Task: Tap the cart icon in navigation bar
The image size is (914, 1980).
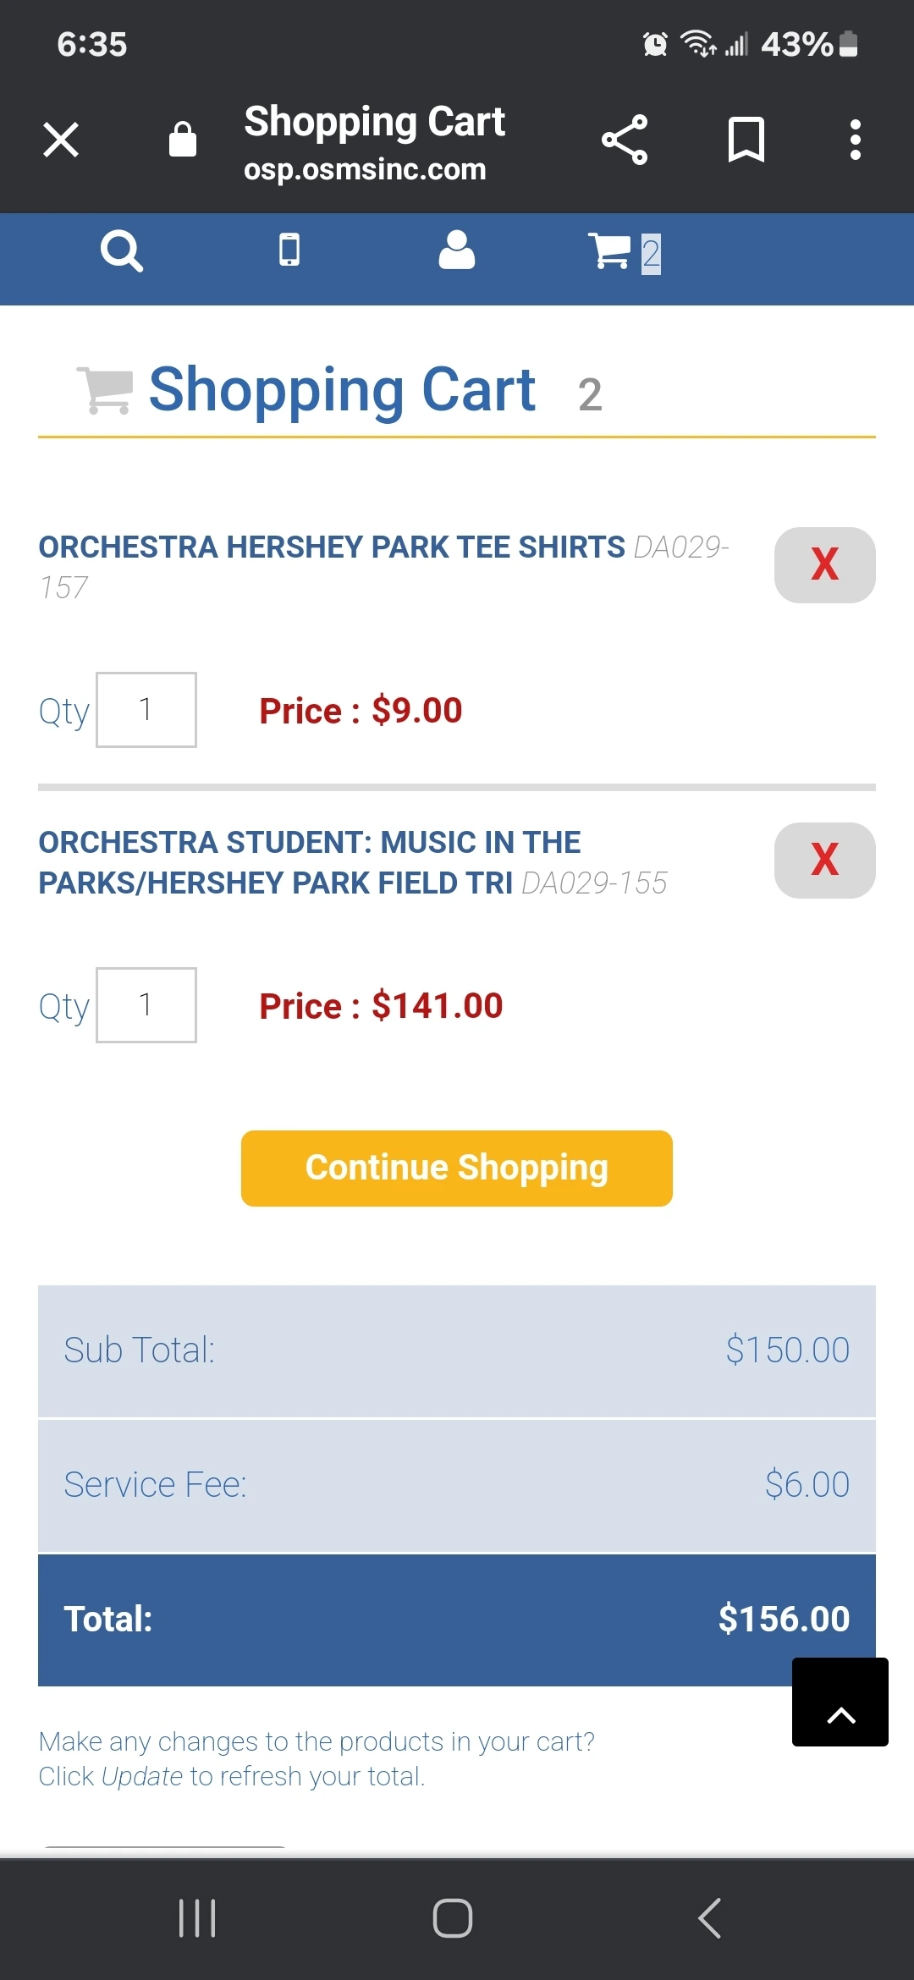Action: (609, 251)
